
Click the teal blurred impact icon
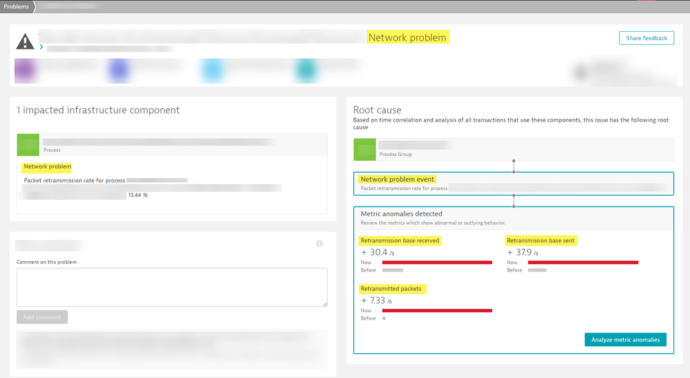click(304, 70)
